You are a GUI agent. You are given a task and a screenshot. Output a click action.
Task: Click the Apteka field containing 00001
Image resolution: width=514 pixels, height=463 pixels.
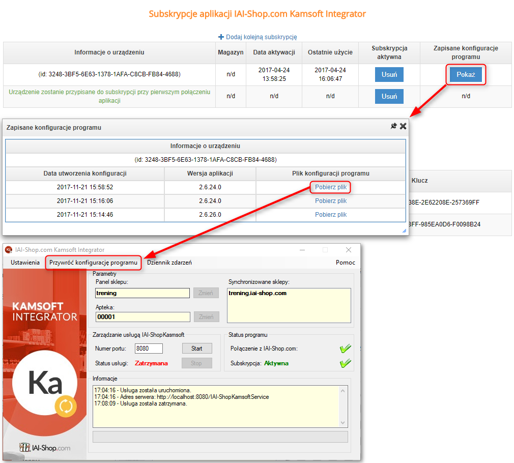click(x=143, y=317)
